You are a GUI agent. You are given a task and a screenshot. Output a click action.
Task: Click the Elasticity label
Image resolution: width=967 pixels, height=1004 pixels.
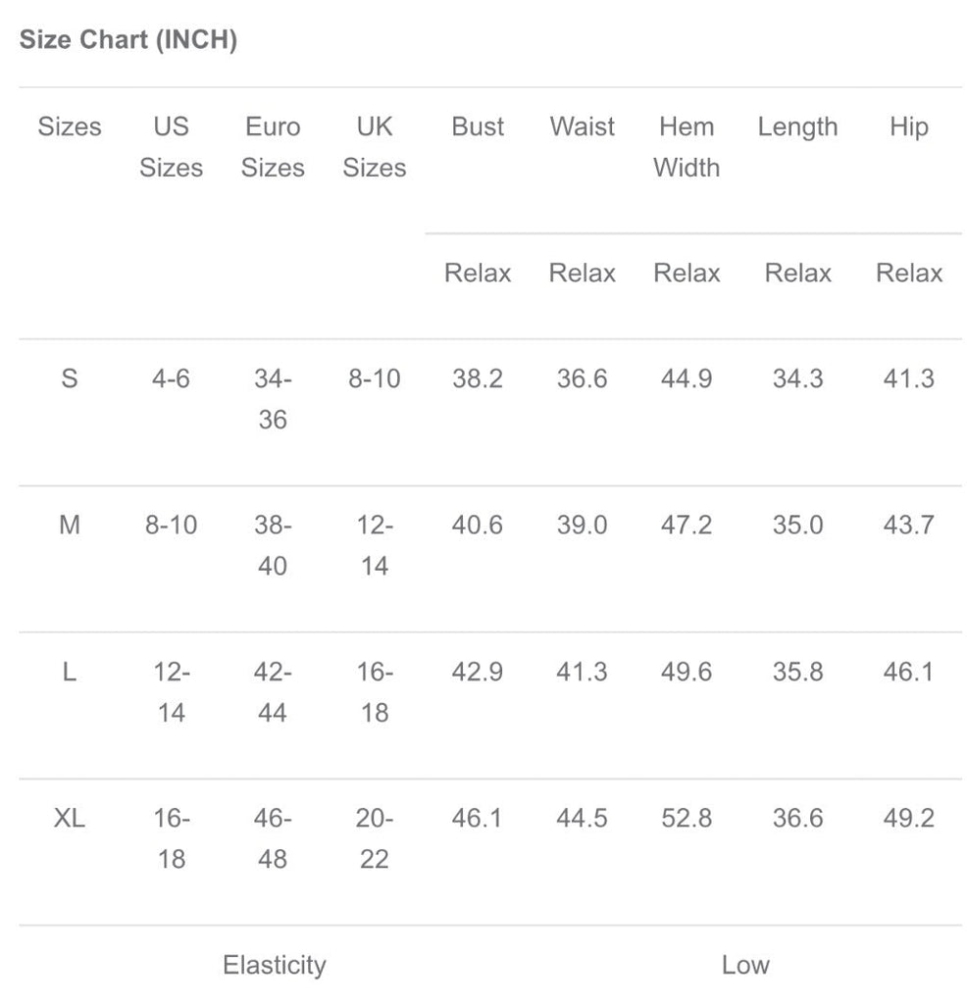274,965
